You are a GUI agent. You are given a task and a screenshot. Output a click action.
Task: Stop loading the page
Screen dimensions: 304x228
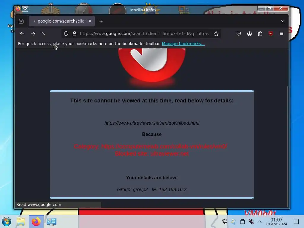click(43, 34)
